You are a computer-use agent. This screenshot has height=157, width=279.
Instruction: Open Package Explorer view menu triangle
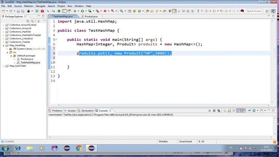[44, 21]
